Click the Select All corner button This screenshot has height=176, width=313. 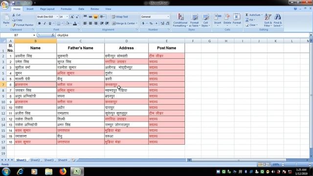click(3, 41)
